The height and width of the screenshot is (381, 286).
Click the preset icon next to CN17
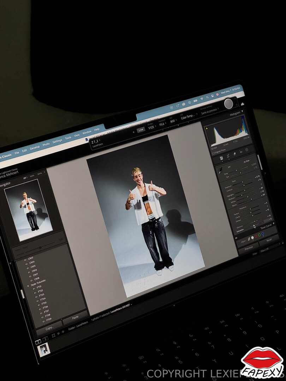coord(30,276)
